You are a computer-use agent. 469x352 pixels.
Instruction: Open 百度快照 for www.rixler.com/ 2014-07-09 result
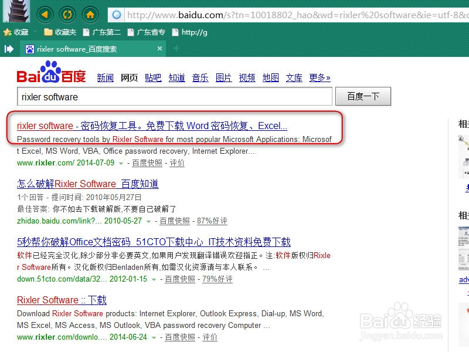pyautogui.click(x=147, y=163)
